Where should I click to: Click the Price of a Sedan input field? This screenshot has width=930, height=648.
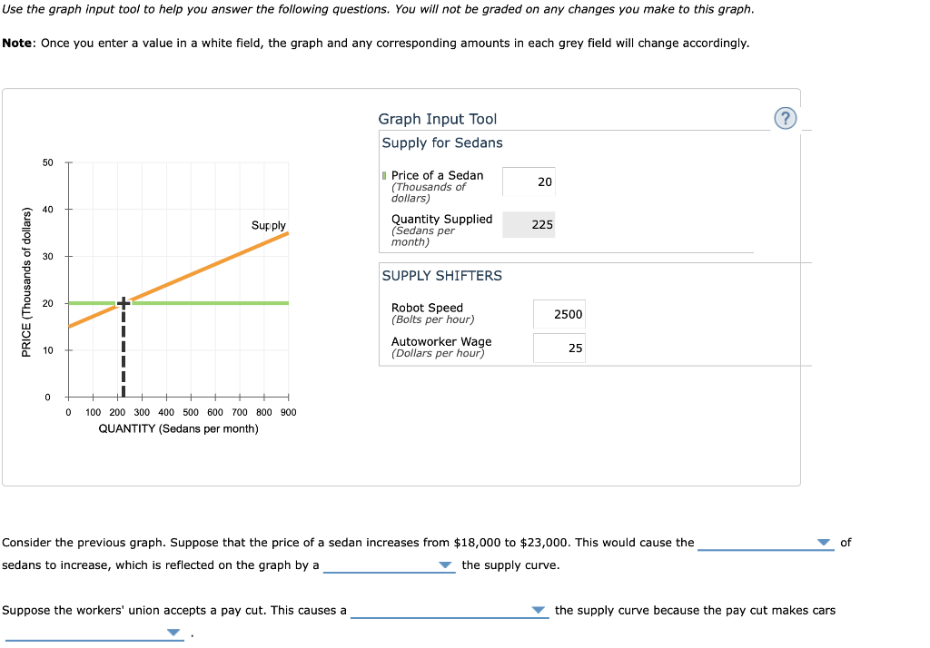pos(529,181)
